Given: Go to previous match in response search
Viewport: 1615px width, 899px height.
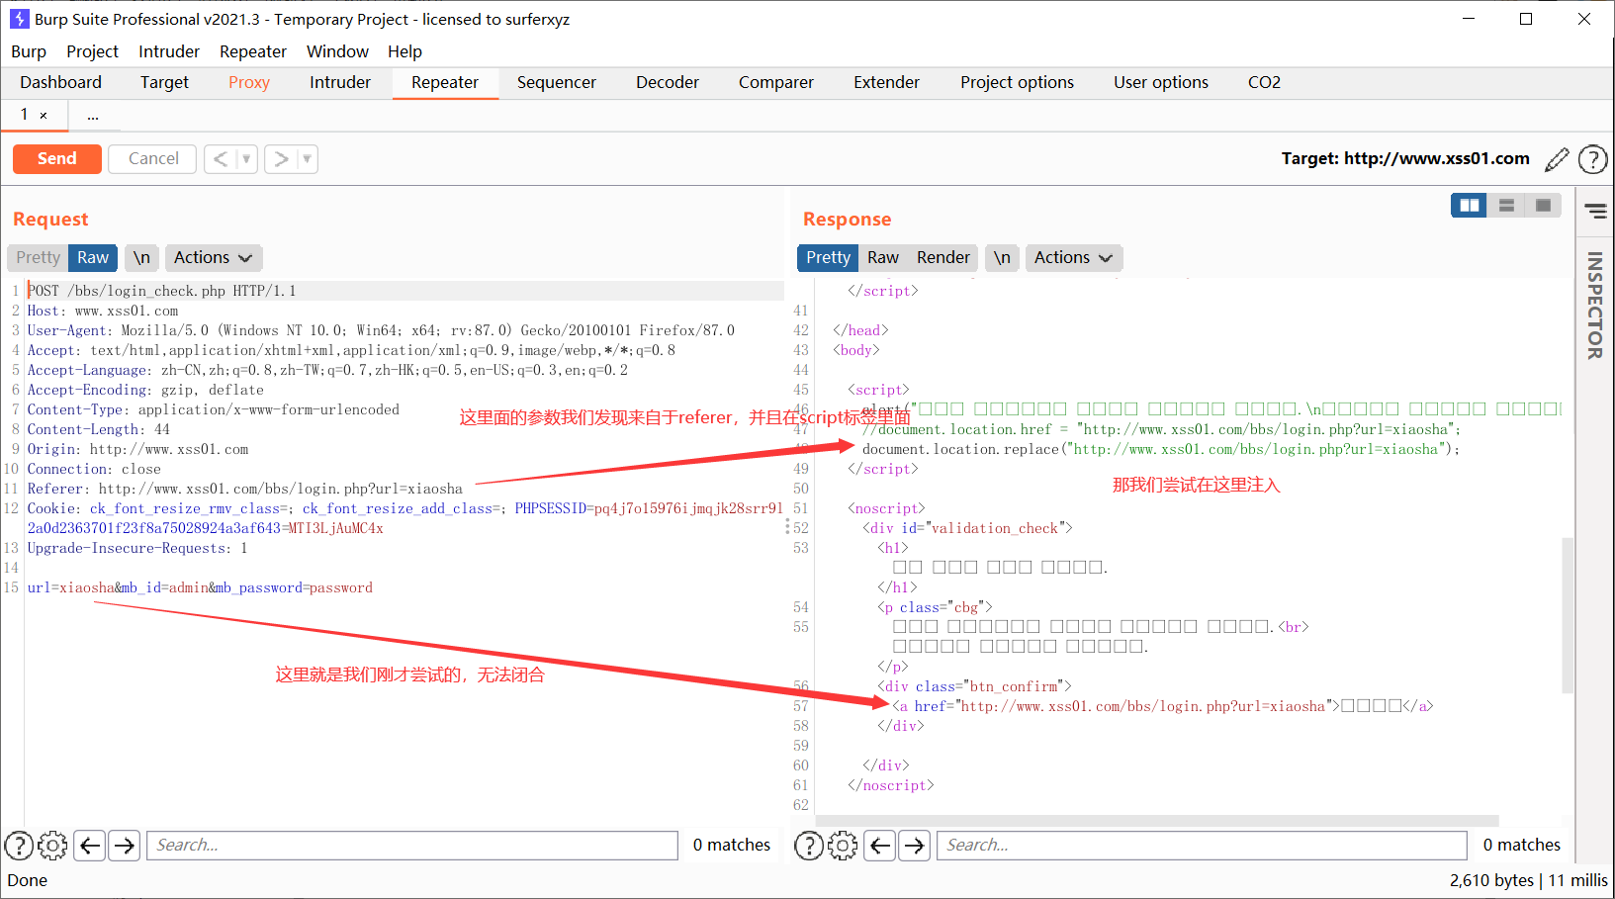Looking at the screenshot, I should coord(880,846).
